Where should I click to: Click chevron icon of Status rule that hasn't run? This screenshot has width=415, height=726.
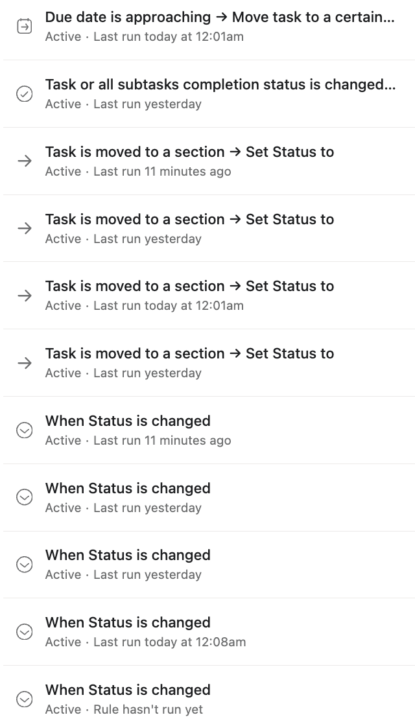[24, 699]
